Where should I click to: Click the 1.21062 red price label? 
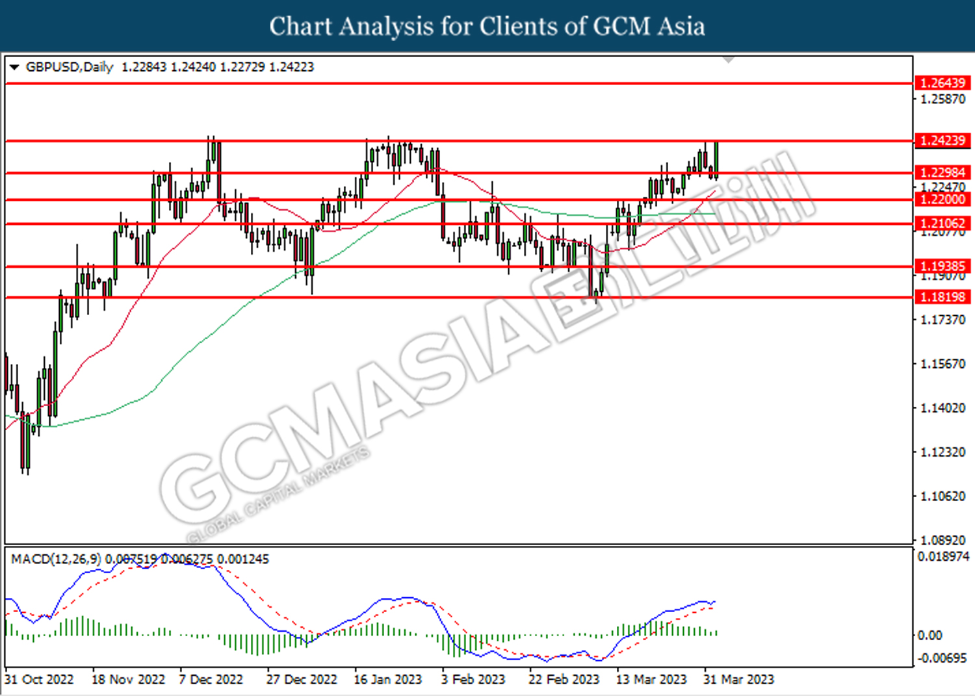pyautogui.click(x=942, y=224)
